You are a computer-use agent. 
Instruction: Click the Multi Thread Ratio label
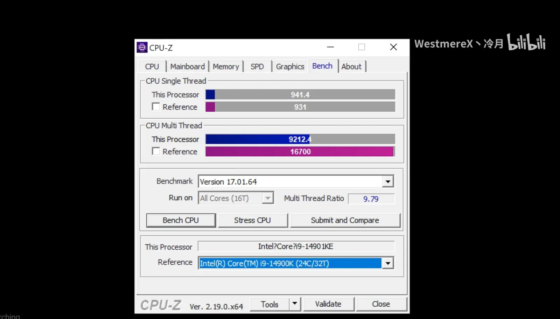[314, 198]
